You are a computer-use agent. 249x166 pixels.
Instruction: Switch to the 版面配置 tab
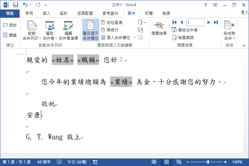85,13
